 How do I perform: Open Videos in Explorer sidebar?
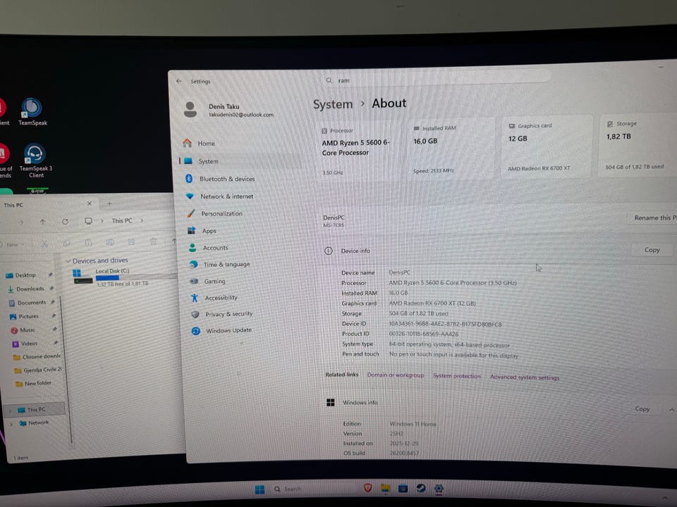coord(29,344)
